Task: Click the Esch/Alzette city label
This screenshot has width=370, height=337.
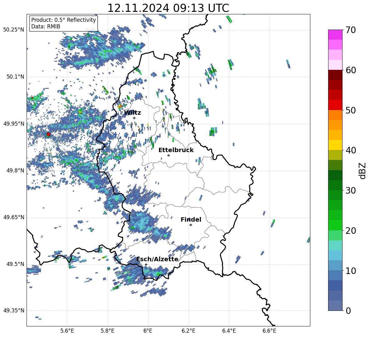Action: tap(157, 259)
